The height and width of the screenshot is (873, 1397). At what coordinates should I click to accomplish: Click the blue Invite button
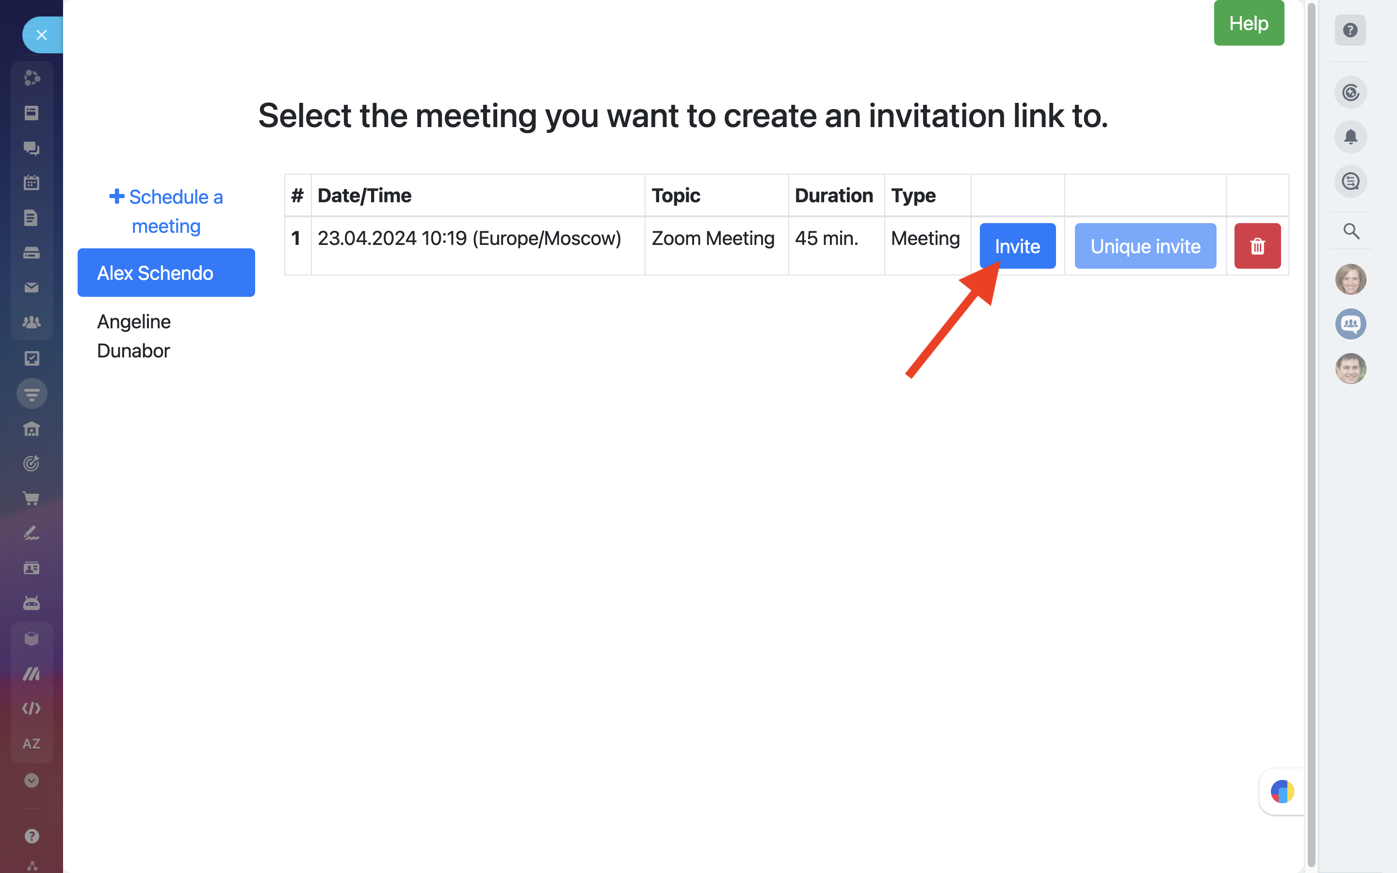pyautogui.click(x=1017, y=246)
